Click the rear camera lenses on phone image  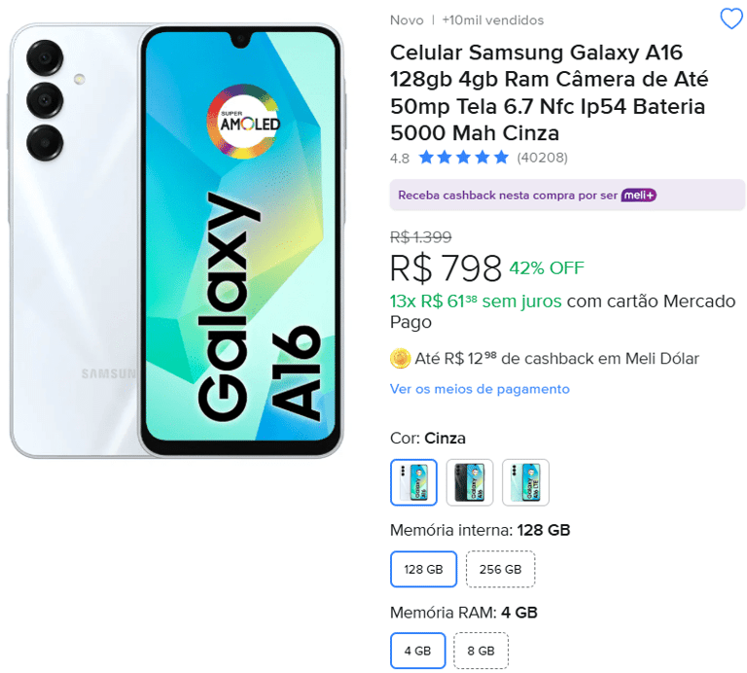point(45,101)
